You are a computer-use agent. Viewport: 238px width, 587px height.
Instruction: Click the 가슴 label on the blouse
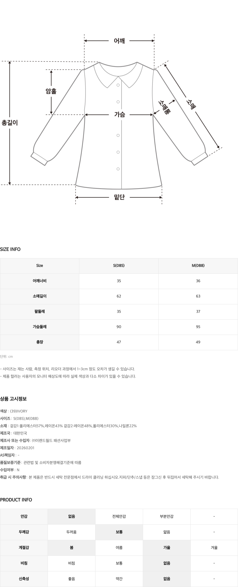point(119,115)
